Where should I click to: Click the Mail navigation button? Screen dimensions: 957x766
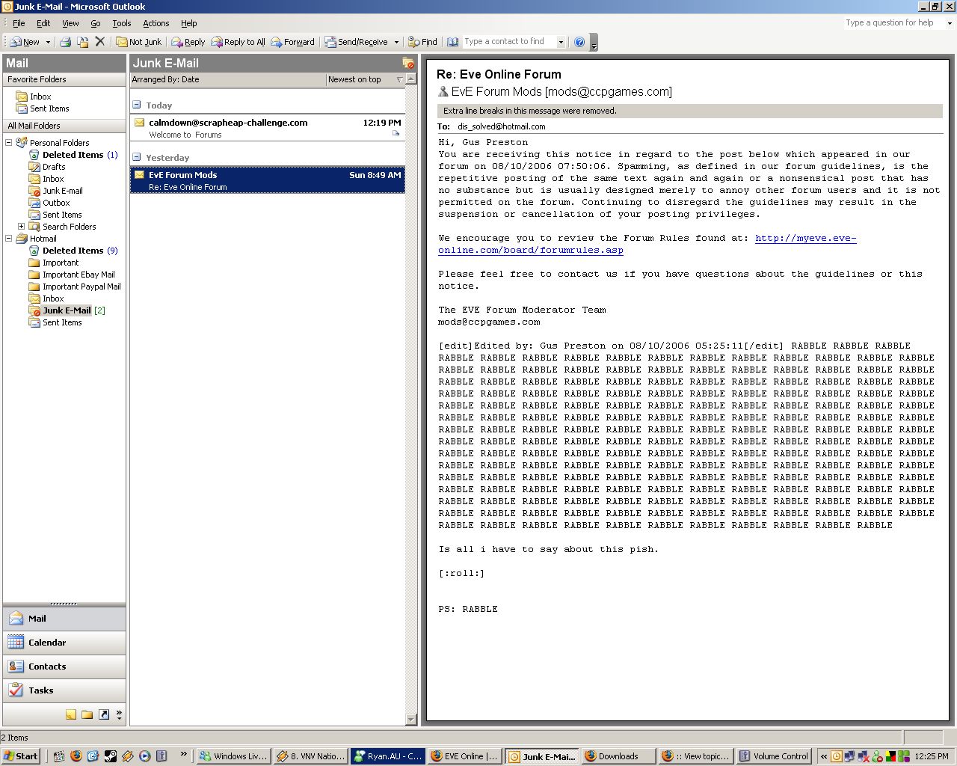pos(64,619)
